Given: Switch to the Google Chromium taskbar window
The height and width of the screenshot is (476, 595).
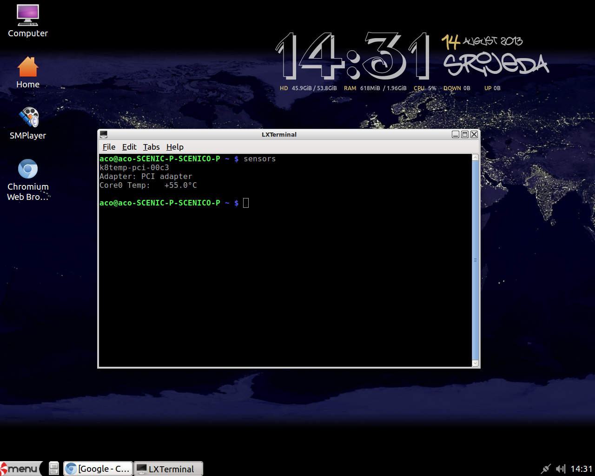Looking at the screenshot, I should 98,469.
